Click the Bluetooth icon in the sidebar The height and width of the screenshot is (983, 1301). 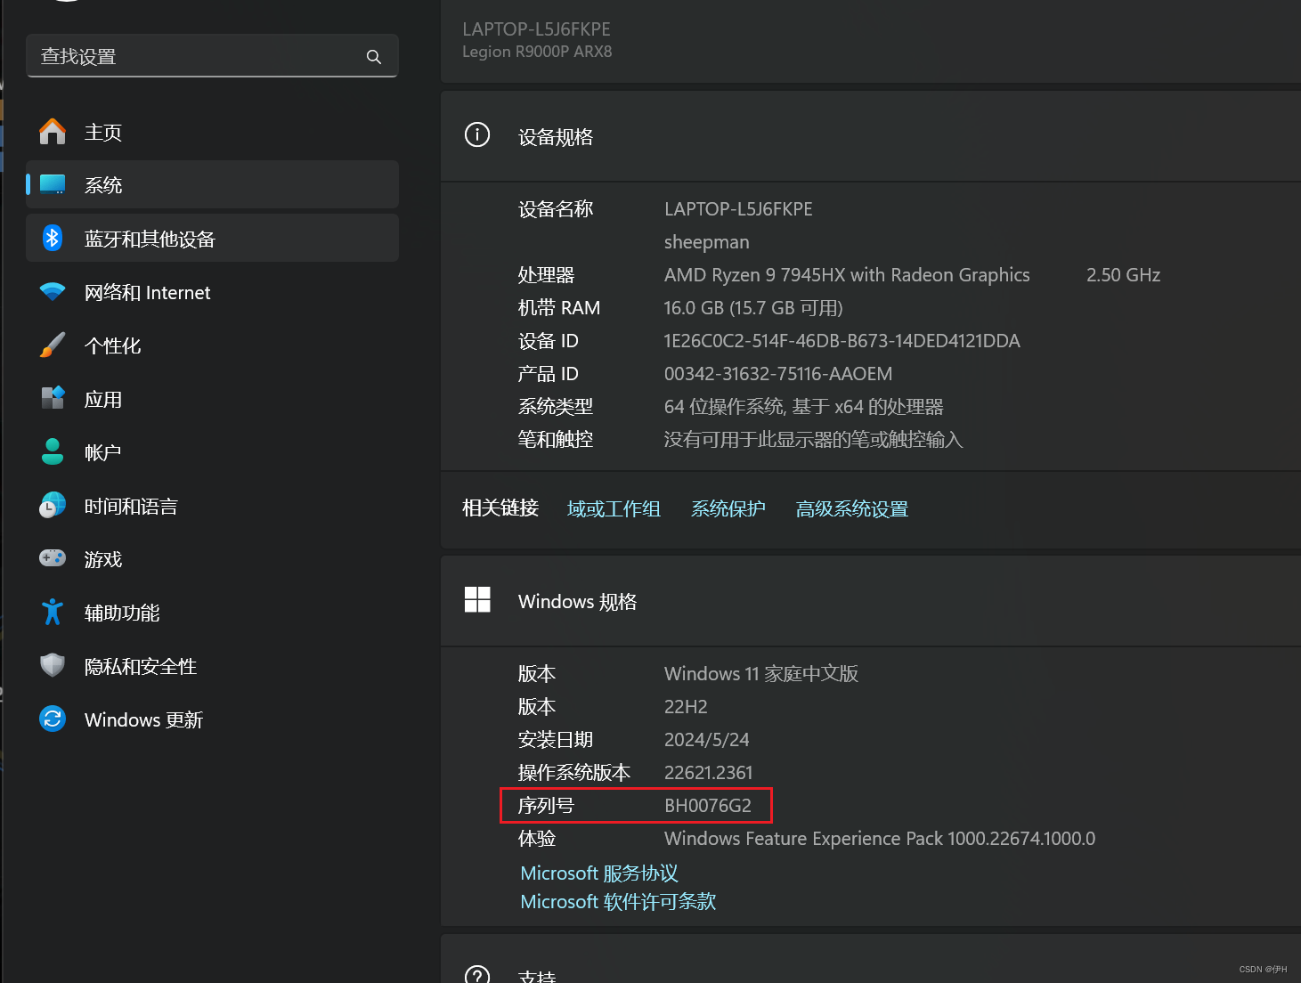coord(53,238)
